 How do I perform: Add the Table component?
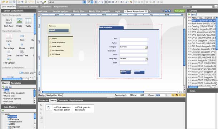28,23
